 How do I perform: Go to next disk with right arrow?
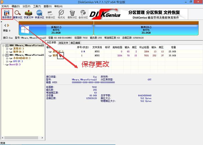click(9, 25)
